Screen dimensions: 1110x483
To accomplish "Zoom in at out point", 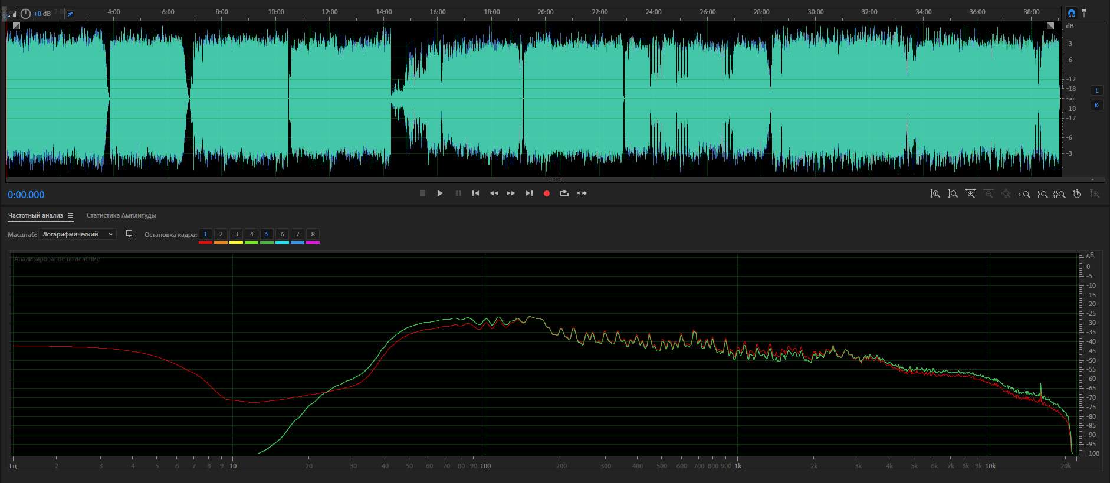I will [1042, 194].
